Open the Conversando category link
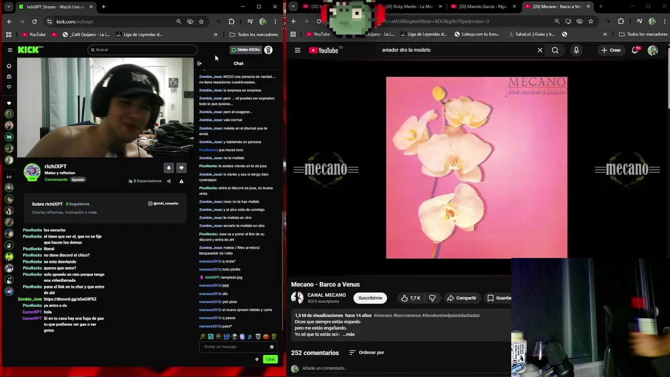The height and width of the screenshot is (377, 670). click(x=56, y=180)
